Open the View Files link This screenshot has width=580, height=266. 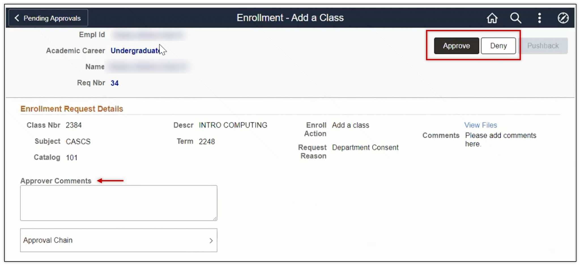481,125
